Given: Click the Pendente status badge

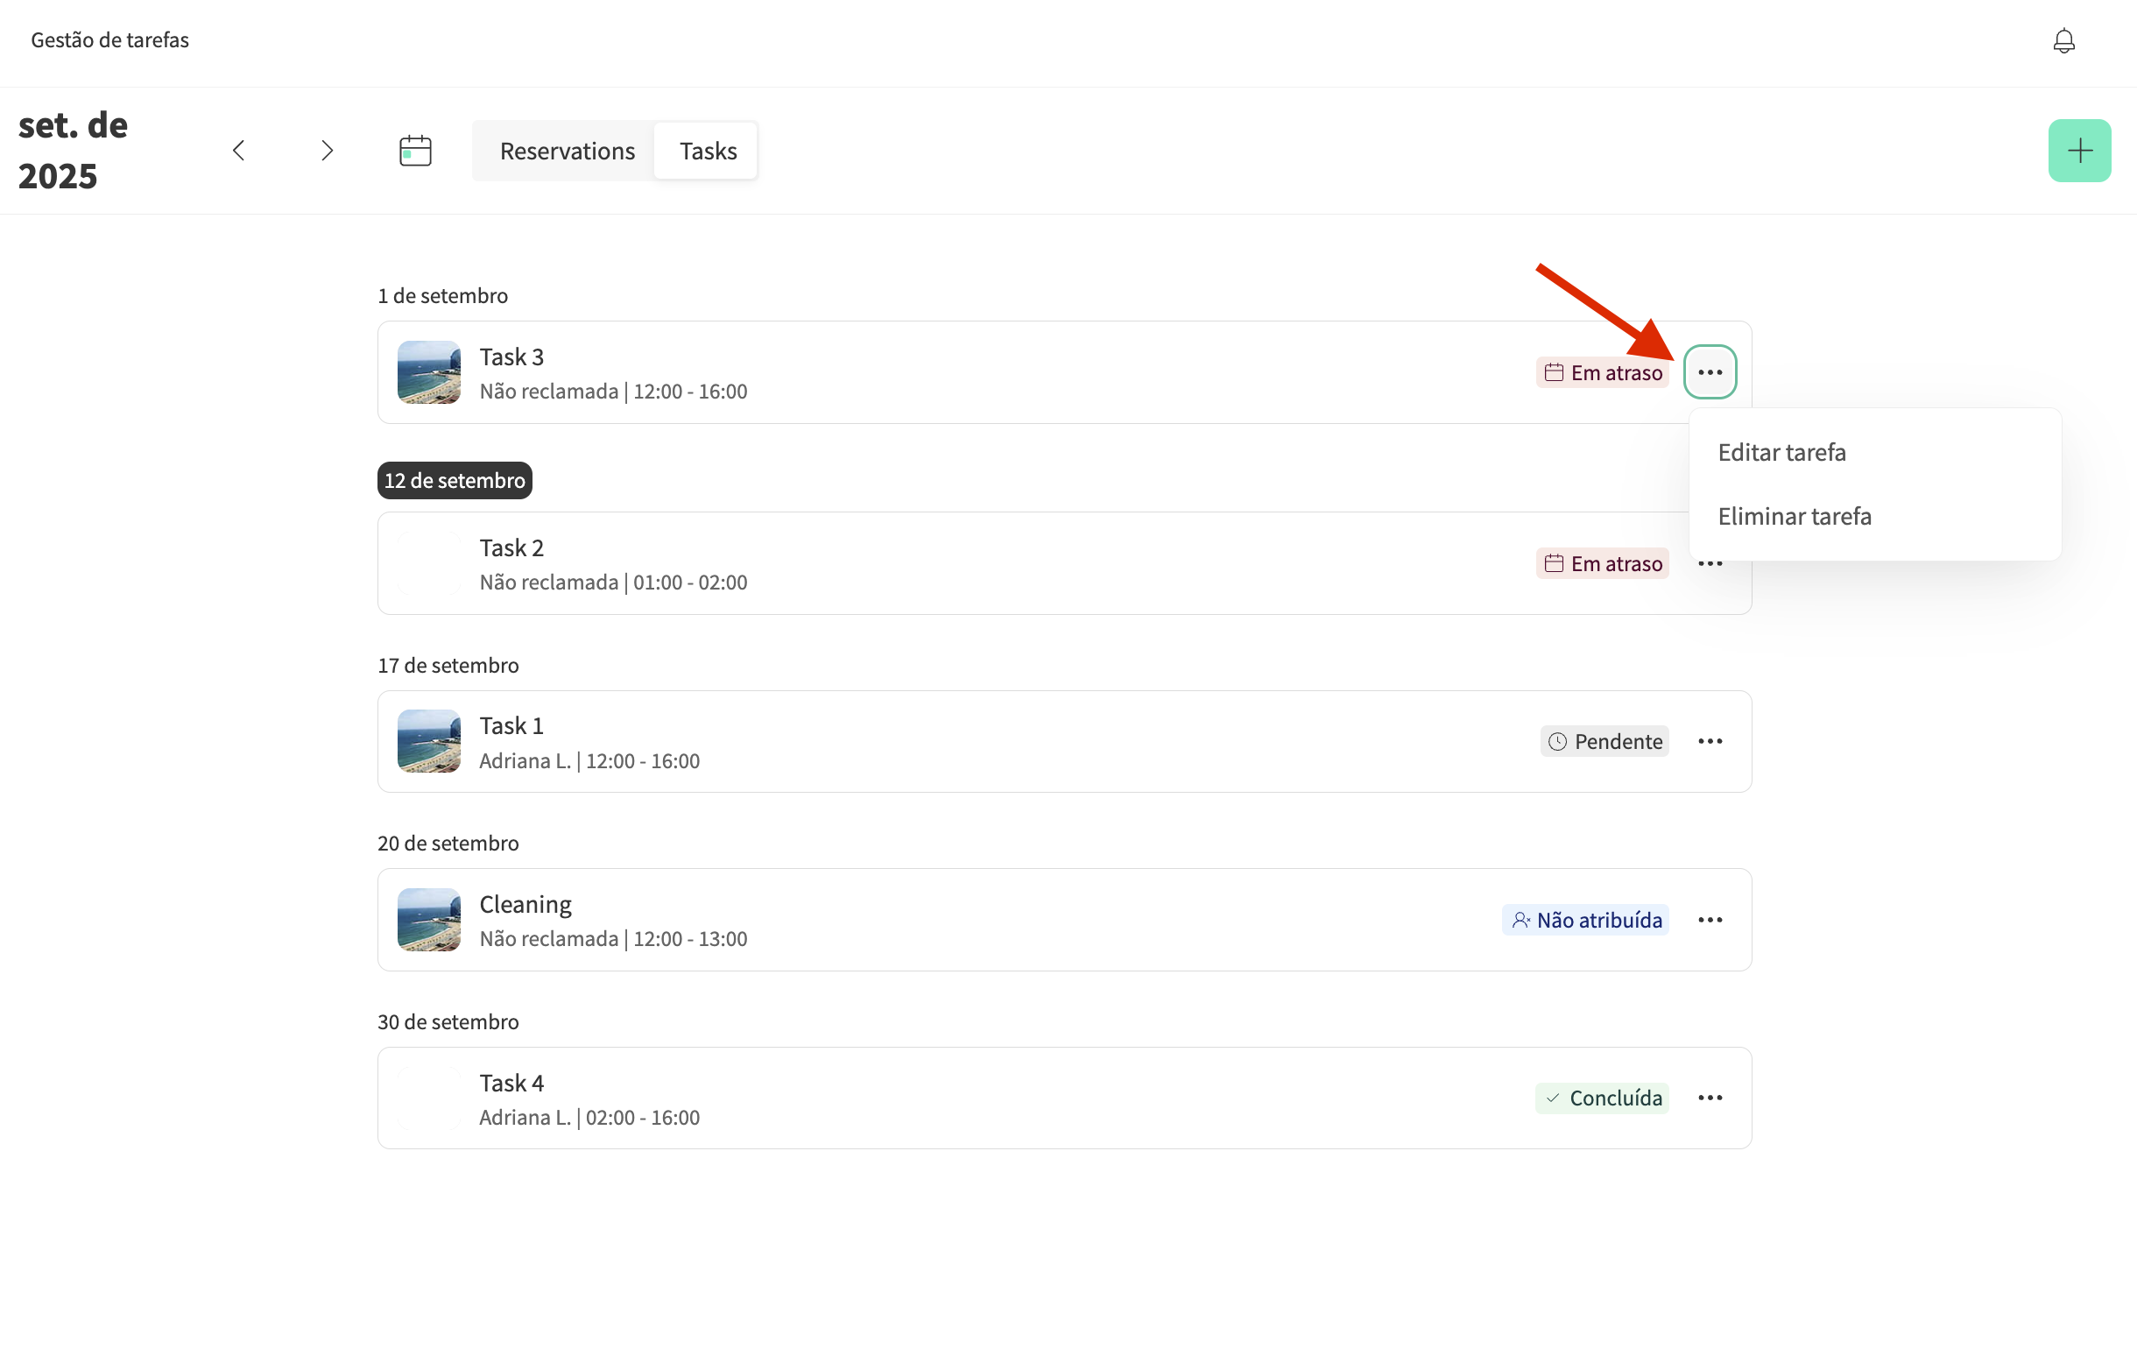Looking at the screenshot, I should tap(1604, 742).
